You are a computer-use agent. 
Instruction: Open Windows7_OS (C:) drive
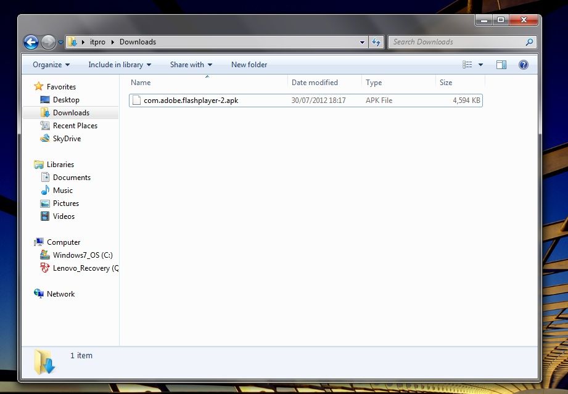click(x=83, y=255)
